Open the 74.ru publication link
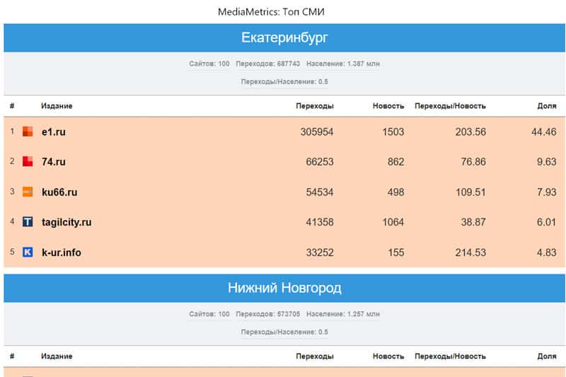This screenshot has width=566, height=377. click(54, 162)
